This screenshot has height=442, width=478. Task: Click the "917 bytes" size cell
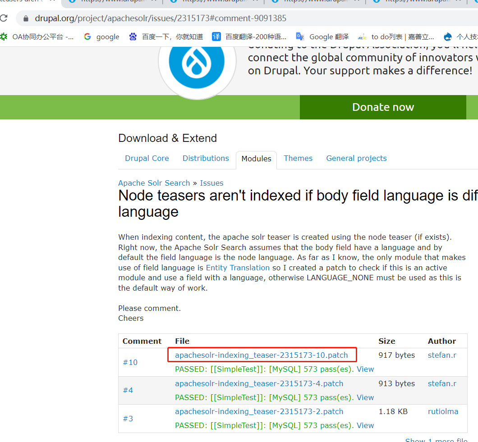397,355
